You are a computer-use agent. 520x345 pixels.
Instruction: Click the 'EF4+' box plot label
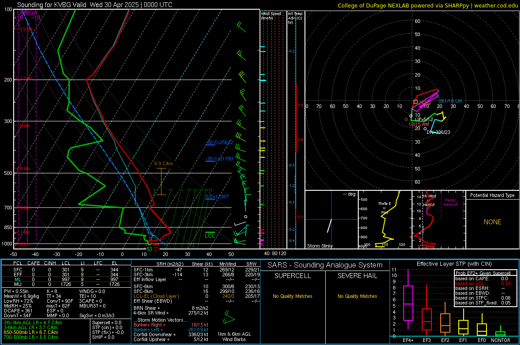click(x=408, y=340)
